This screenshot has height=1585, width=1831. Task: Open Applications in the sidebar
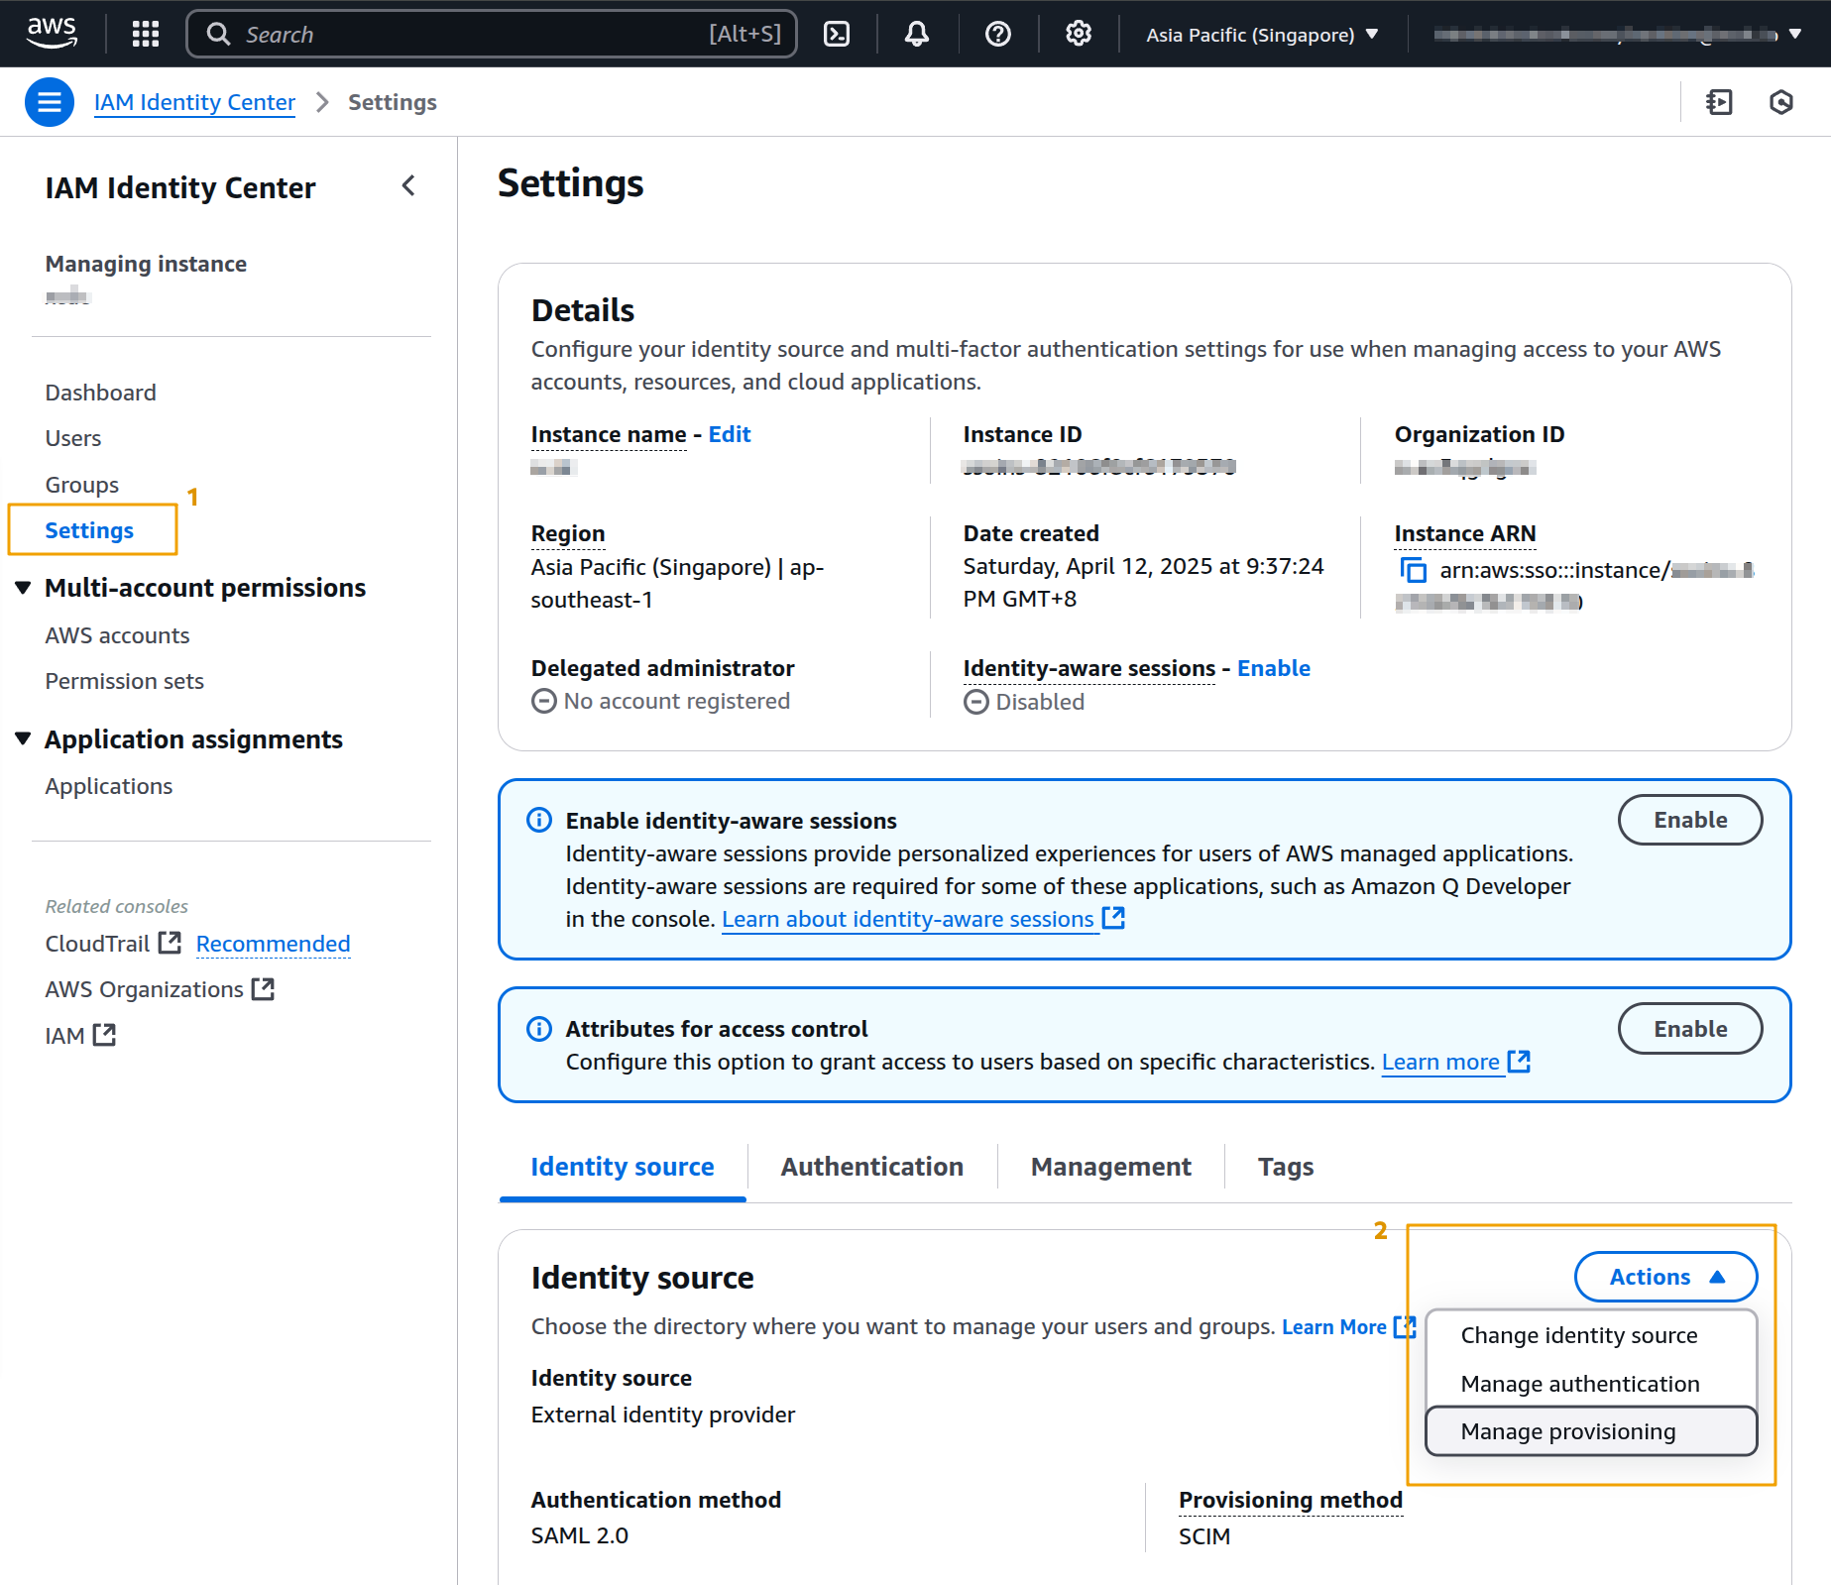[x=108, y=786]
